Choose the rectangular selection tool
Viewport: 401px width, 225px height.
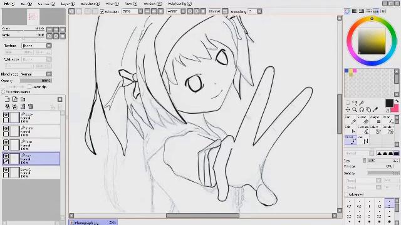[348, 102]
